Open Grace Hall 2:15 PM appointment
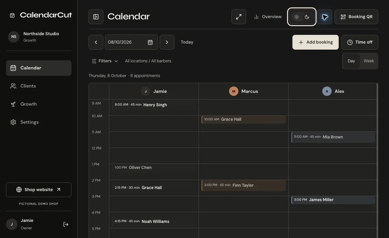This screenshot has width=389, height=238. (x=154, y=188)
